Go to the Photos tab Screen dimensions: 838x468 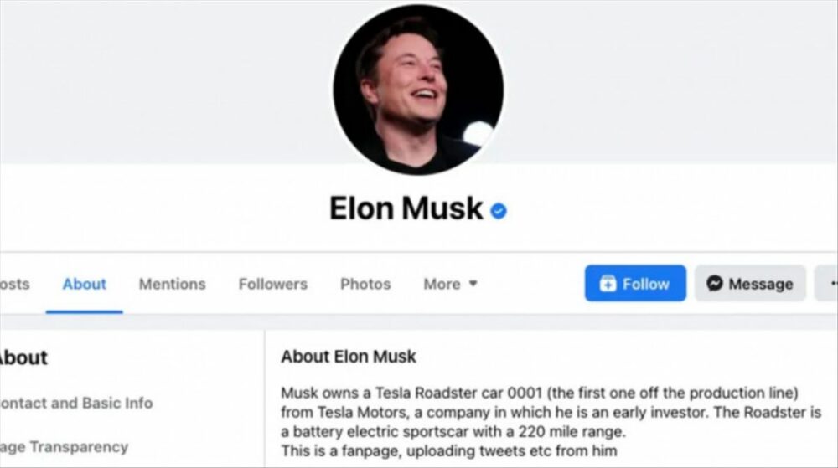click(x=365, y=284)
